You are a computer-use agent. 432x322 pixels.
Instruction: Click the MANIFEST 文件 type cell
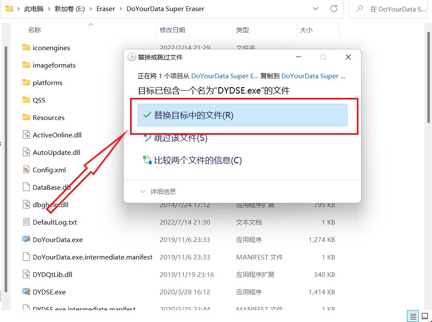(259, 257)
